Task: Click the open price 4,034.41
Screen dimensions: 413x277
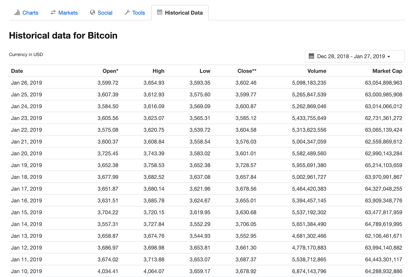Action: (x=108, y=271)
